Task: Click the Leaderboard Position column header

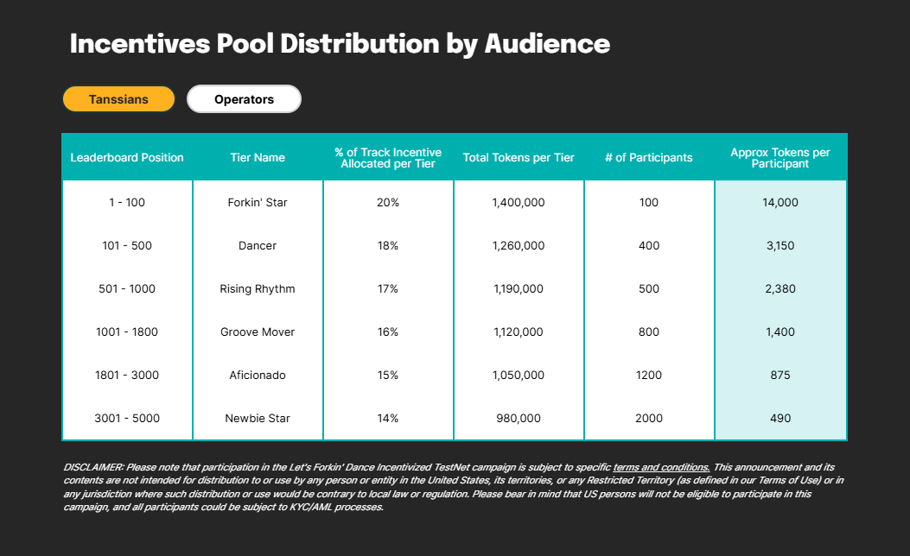Action: click(126, 158)
